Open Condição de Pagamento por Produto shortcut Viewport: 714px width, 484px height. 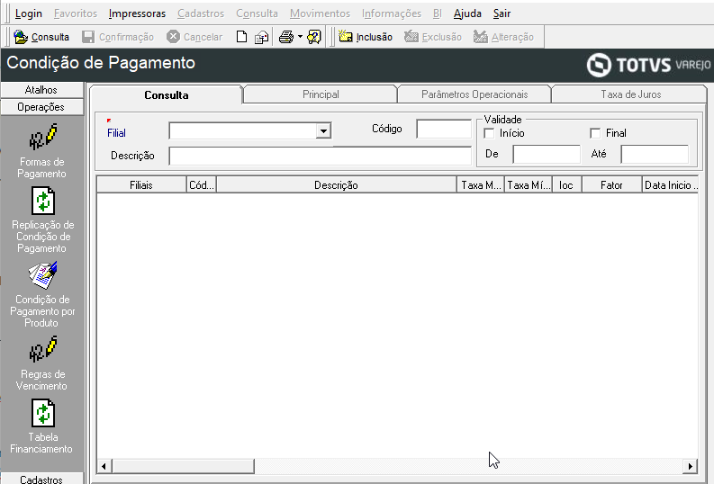42,295
